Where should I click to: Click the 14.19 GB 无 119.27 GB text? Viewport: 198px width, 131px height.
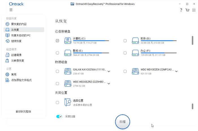85,43
